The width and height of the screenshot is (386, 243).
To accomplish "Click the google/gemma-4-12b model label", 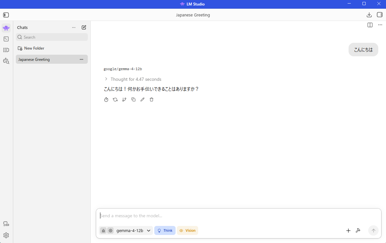I will (123, 69).
